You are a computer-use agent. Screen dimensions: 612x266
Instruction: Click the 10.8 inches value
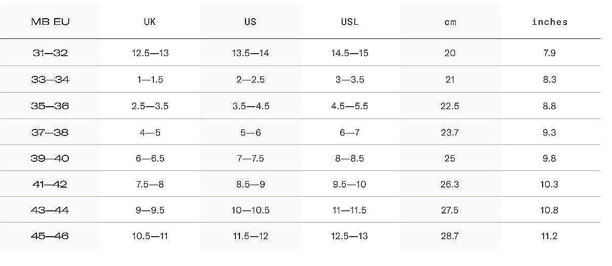[x=549, y=210]
